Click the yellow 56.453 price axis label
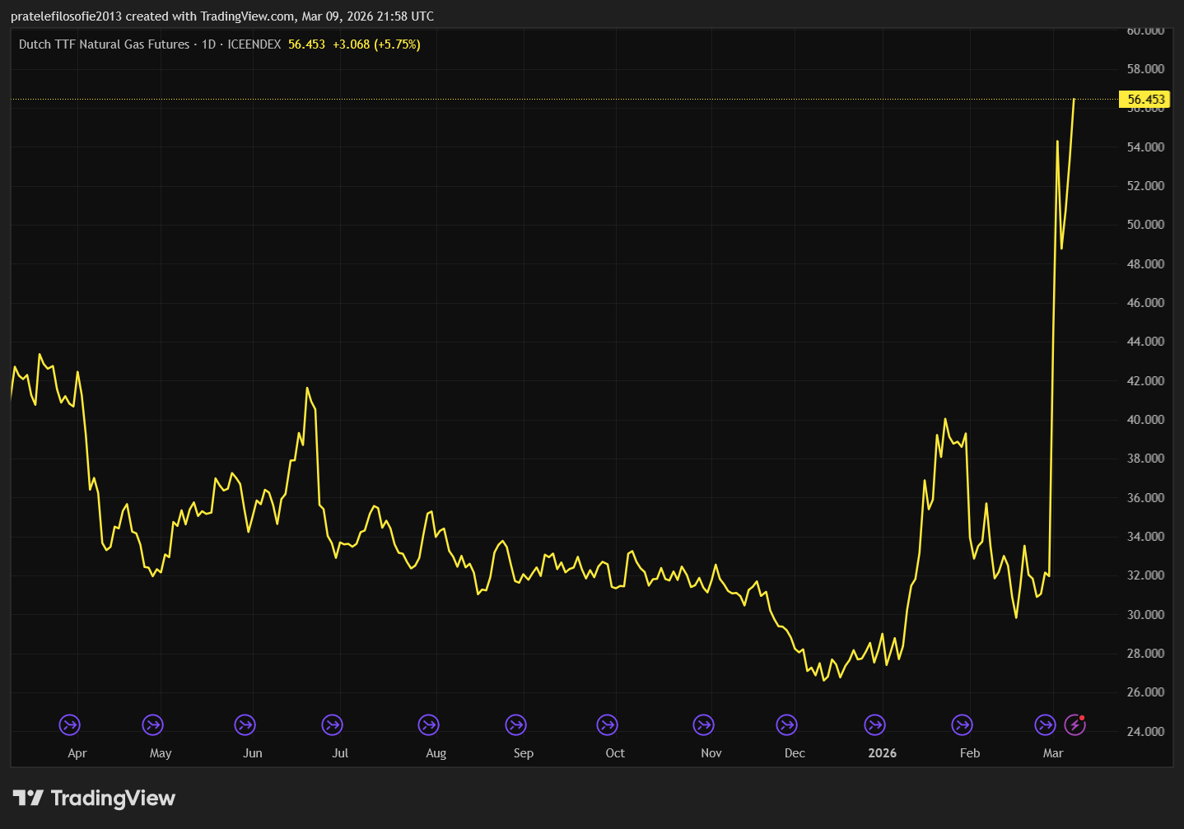The image size is (1184, 829). pos(1145,100)
